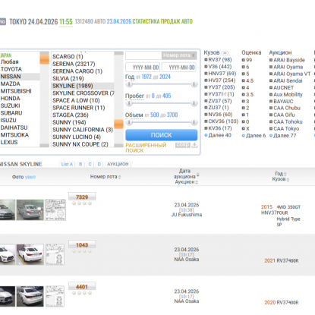Click the Пробег mileage slider left handle
Image resolution: width=315 pixels, height=315 pixels.
click(x=129, y=103)
